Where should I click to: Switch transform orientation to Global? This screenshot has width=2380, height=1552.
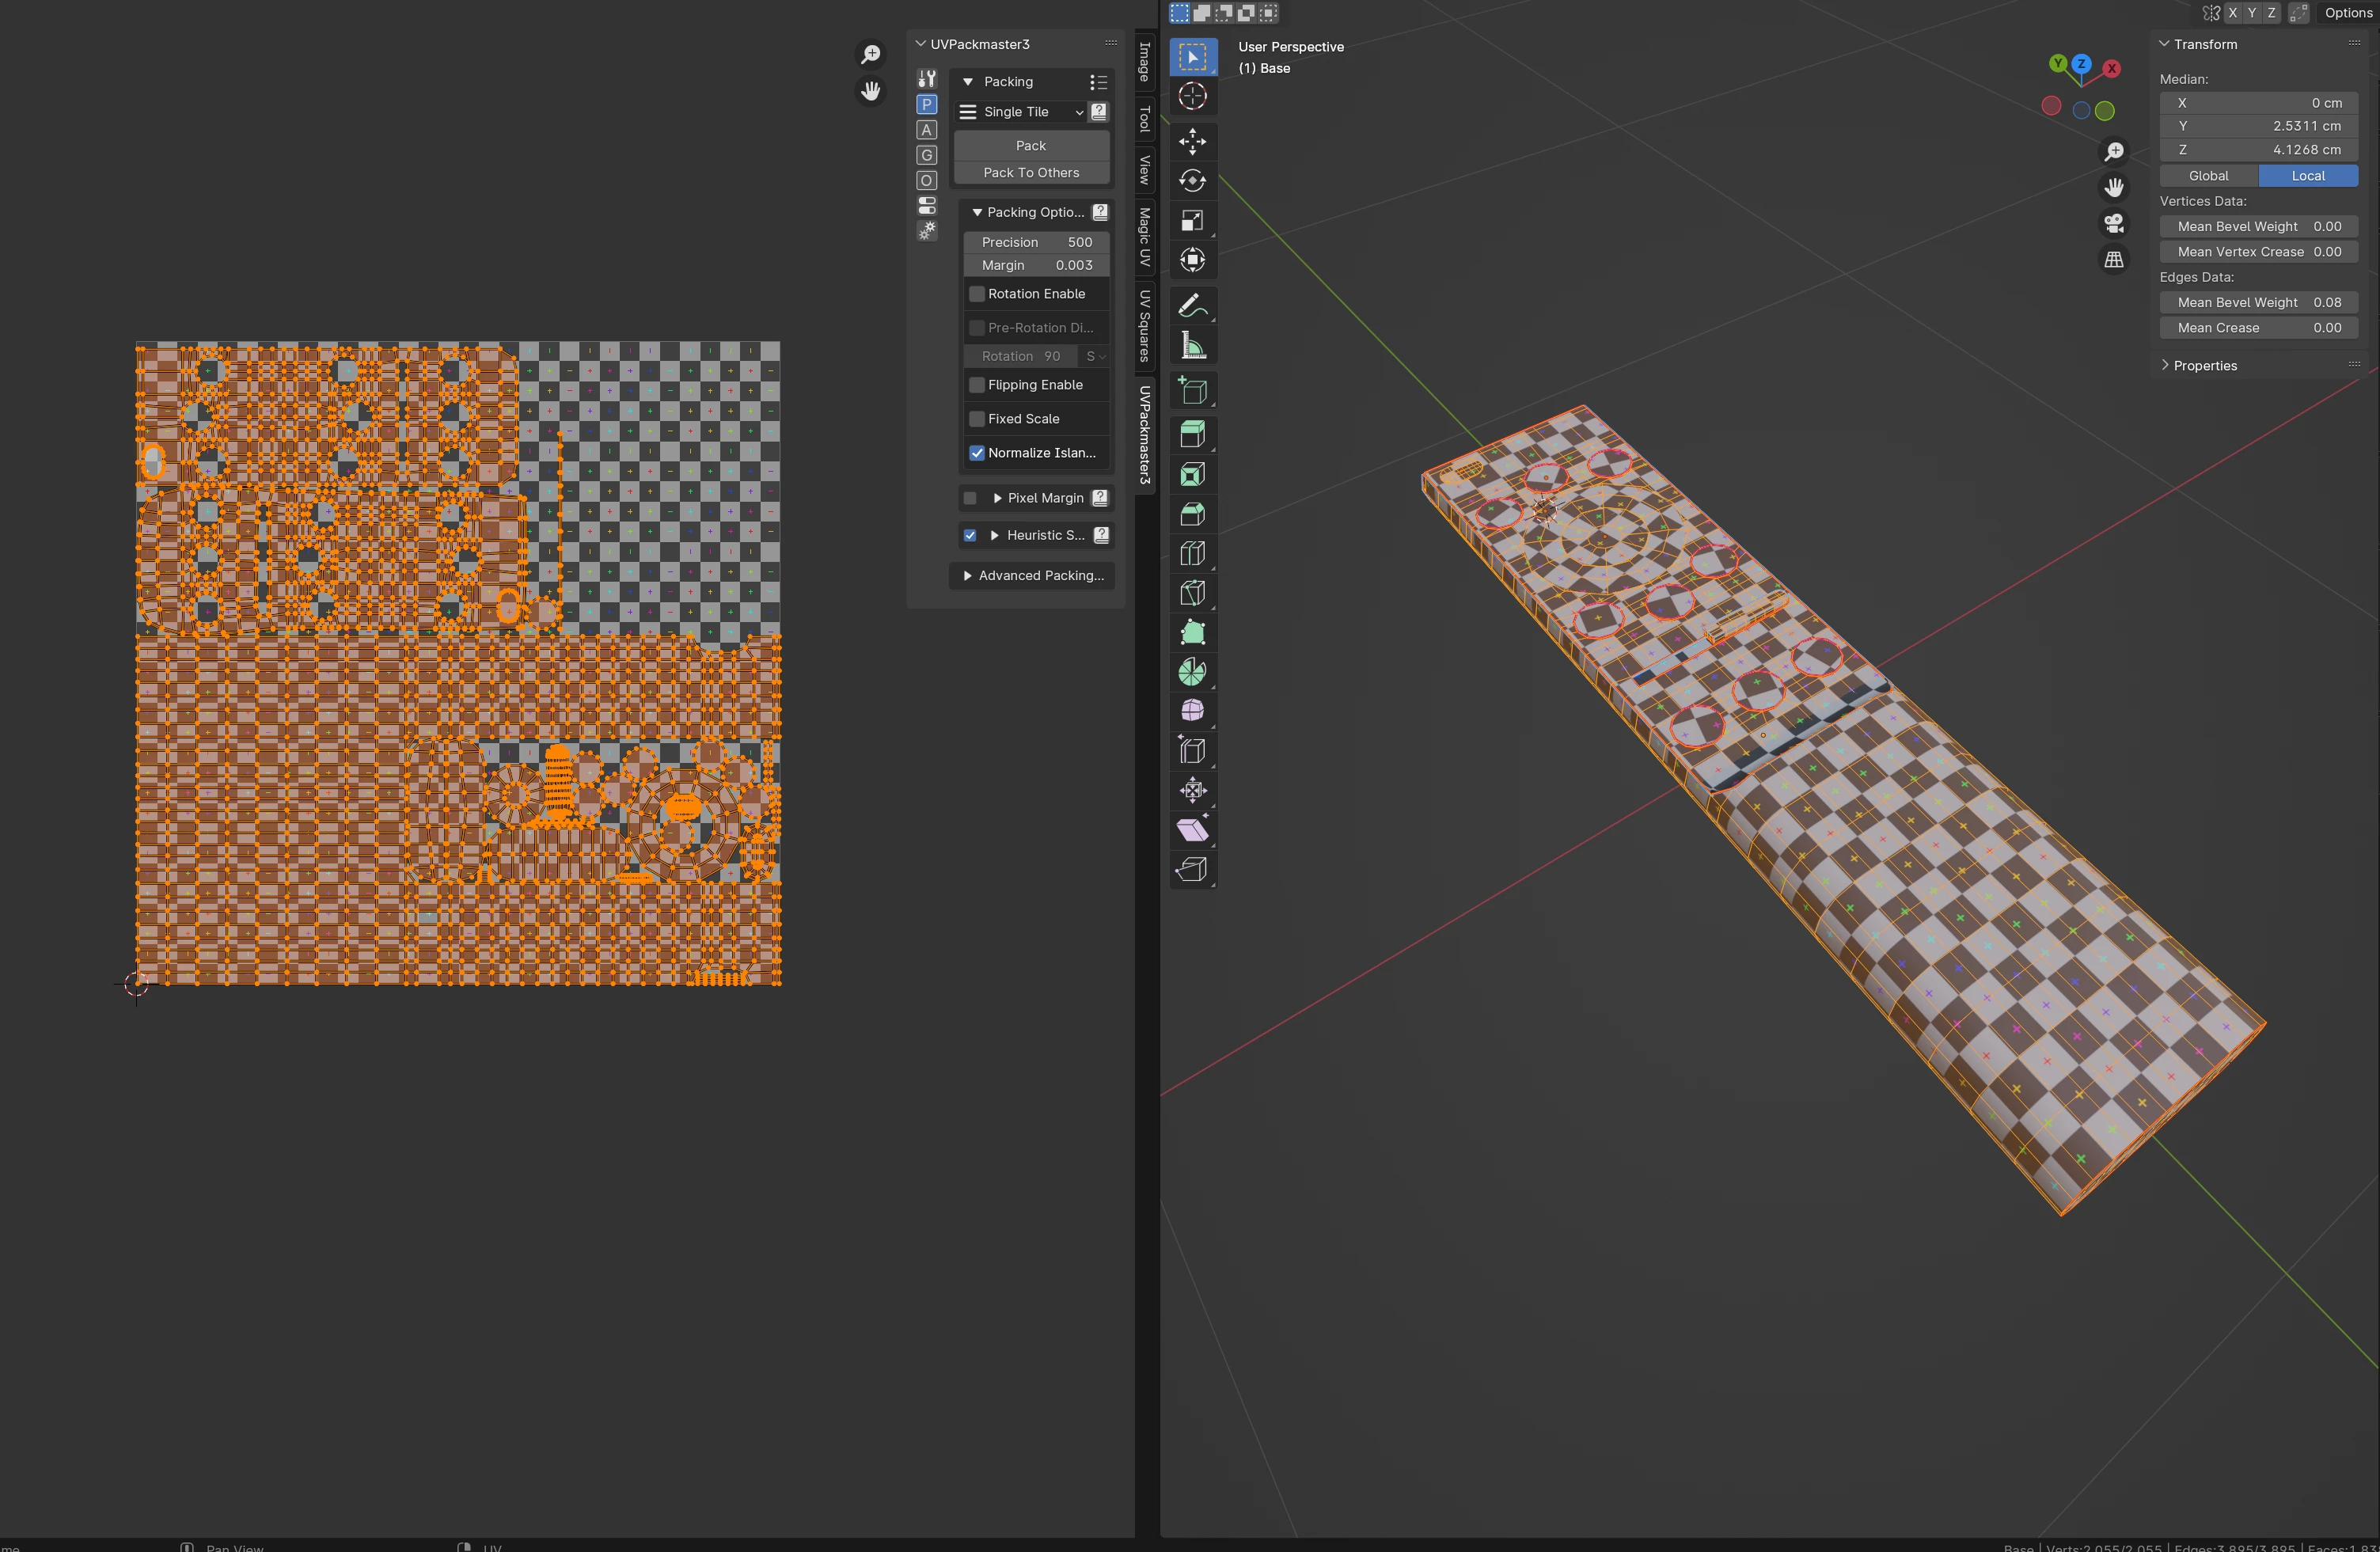pyautogui.click(x=2208, y=176)
